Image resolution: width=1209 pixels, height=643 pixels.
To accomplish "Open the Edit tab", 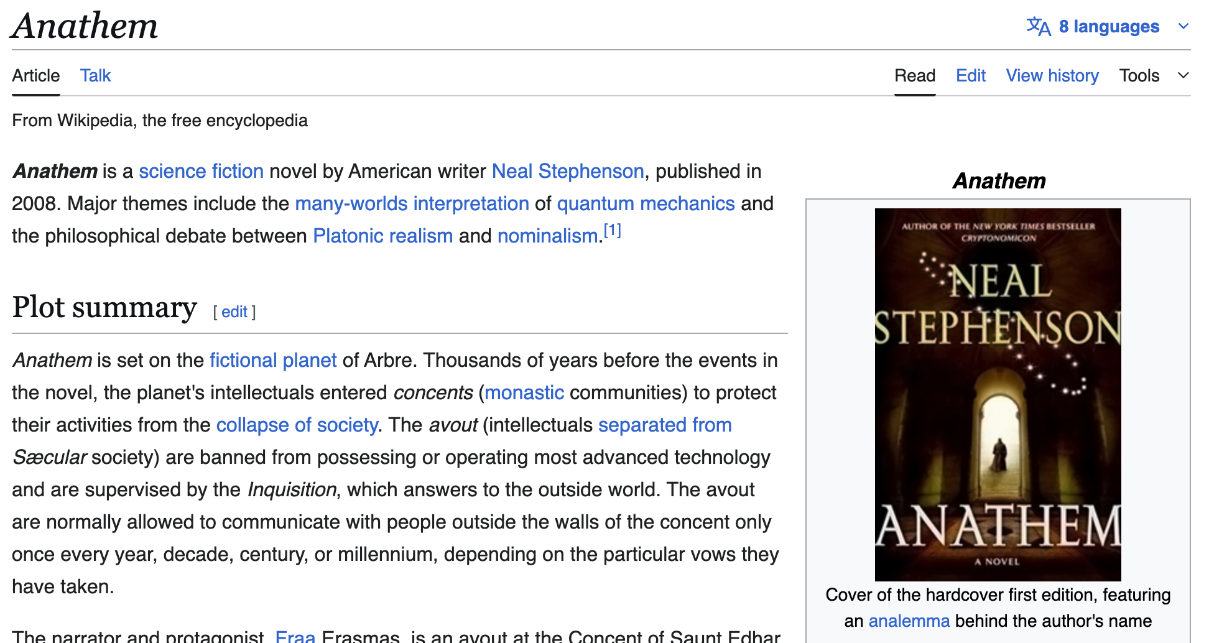I will 970,75.
